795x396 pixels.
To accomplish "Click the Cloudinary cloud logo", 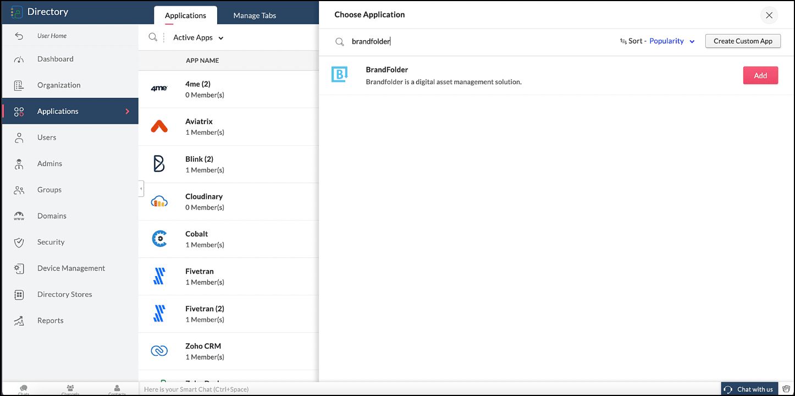I will (159, 201).
